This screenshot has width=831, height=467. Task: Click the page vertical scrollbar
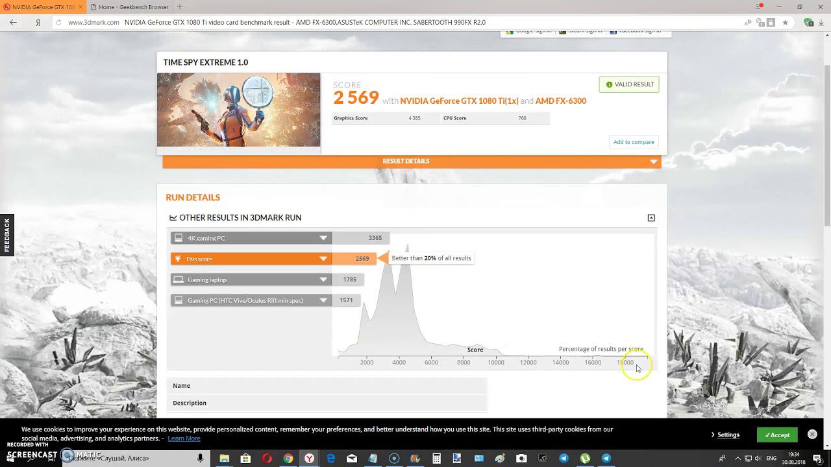[x=826, y=146]
